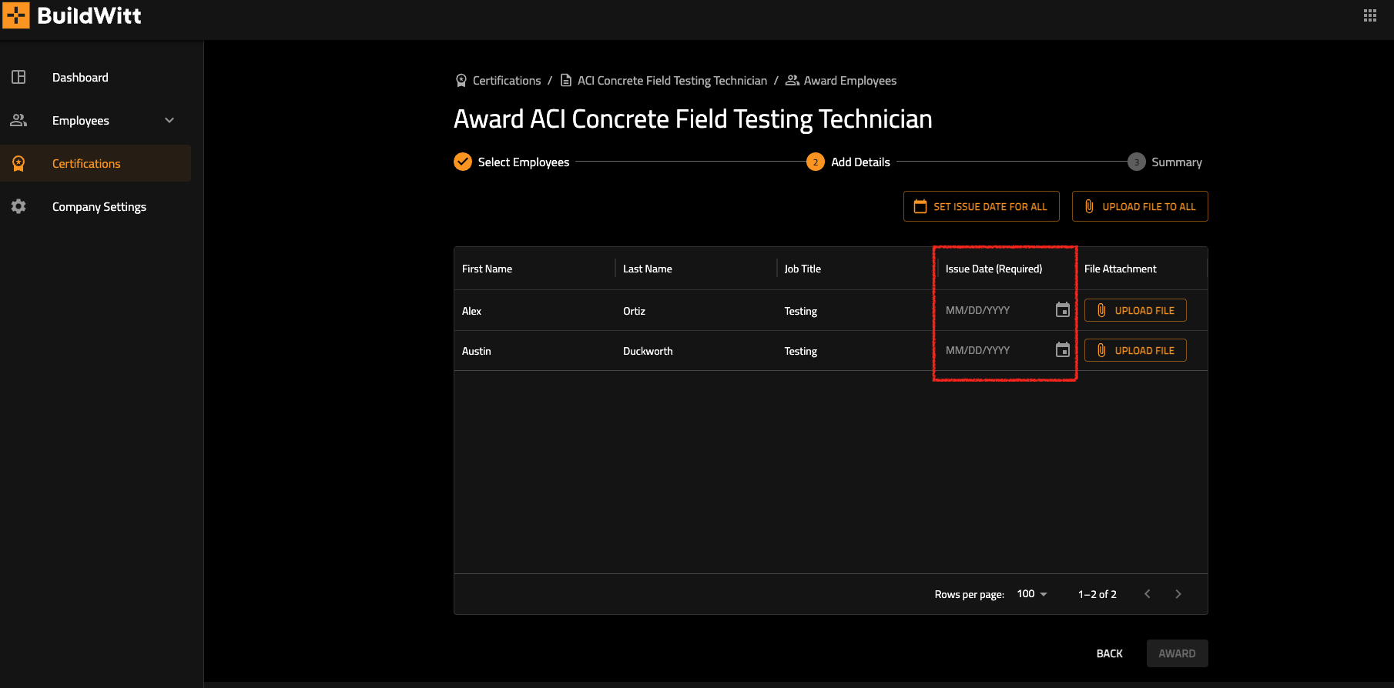The height and width of the screenshot is (688, 1394).
Task: Open calendar picker for Alex Ortiz
Action: coord(1062,309)
